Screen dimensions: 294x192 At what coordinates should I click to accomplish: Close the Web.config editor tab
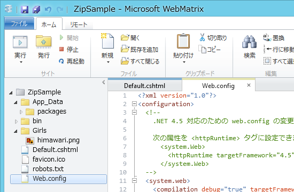tap(249, 85)
